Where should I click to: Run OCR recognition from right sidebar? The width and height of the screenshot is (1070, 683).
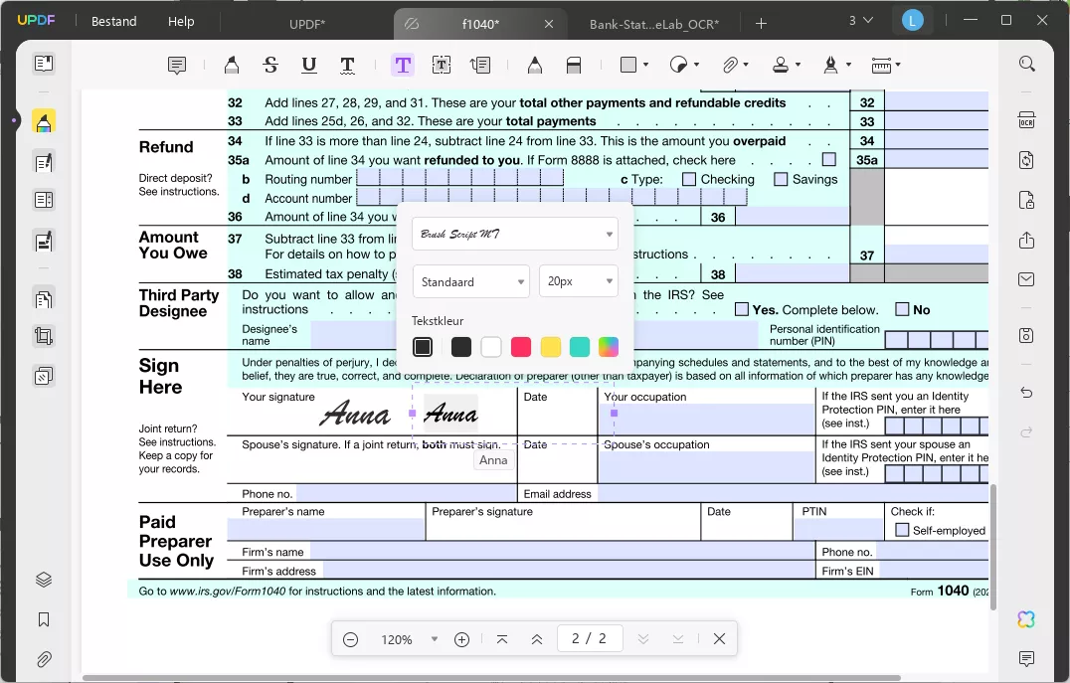1027,119
